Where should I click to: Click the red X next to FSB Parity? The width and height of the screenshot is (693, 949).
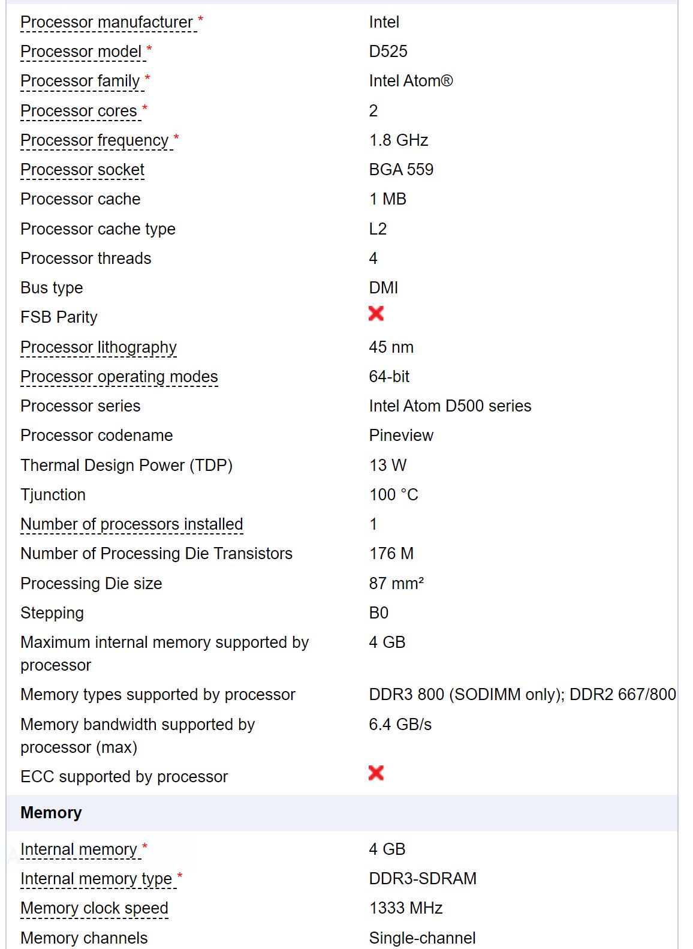(376, 313)
